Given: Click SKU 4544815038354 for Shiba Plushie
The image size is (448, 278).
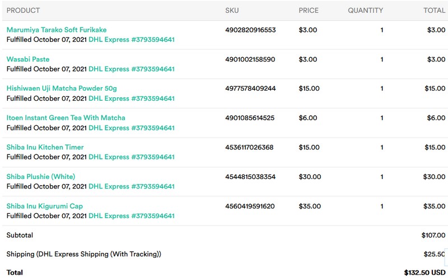Looking at the screenshot, I should pyautogui.click(x=250, y=177).
